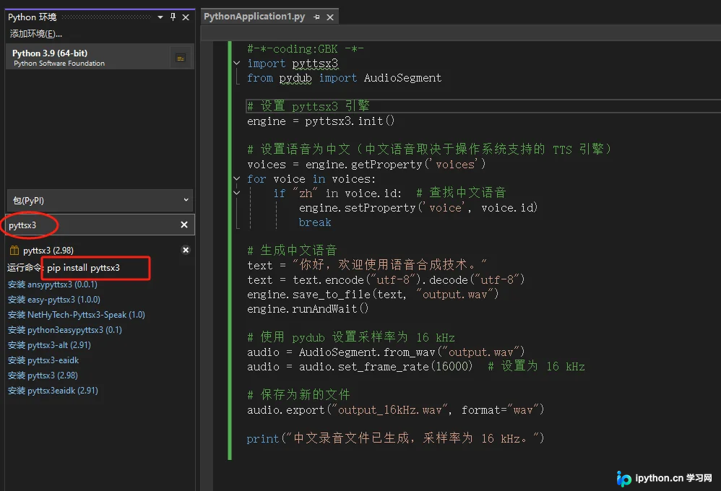Collapse the import block at import pyttsx3
This screenshot has height=491, width=721.
click(236, 63)
